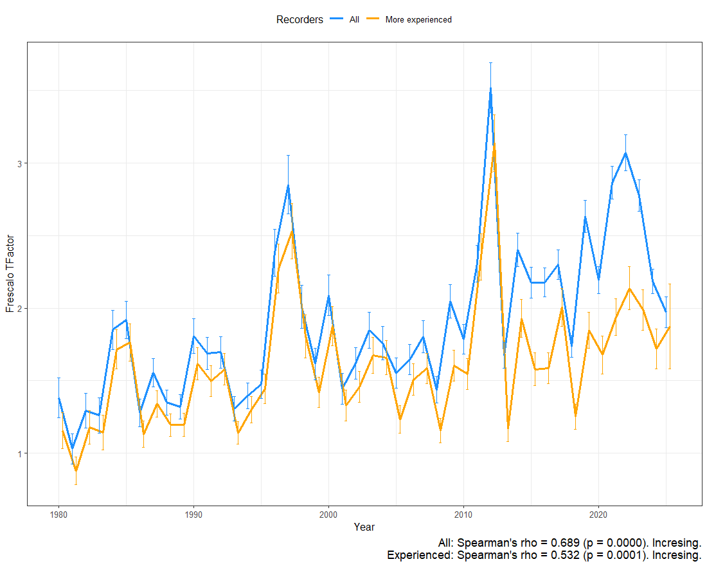This screenshot has width=707, height=566.
Task: Click the 2020 x-axis tick label
Action: pyautogui.click(x=598, y=514)
